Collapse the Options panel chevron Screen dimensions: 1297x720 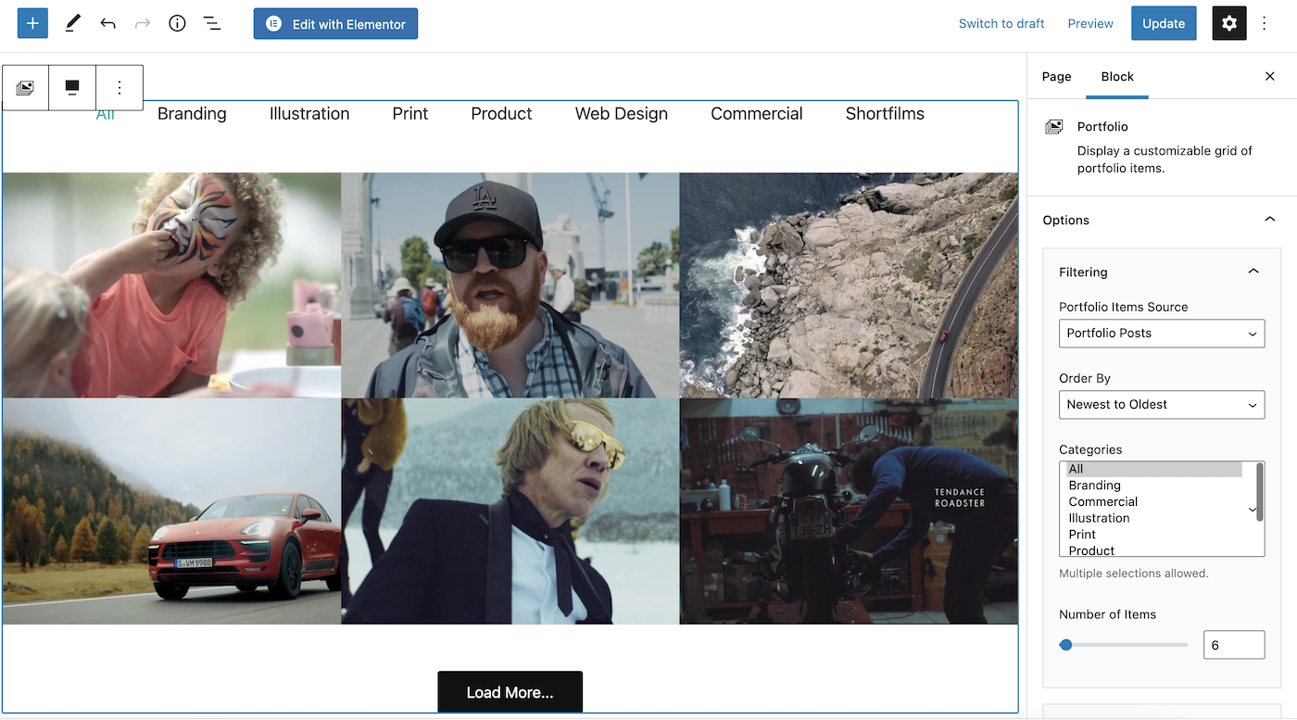[1269, 220]
